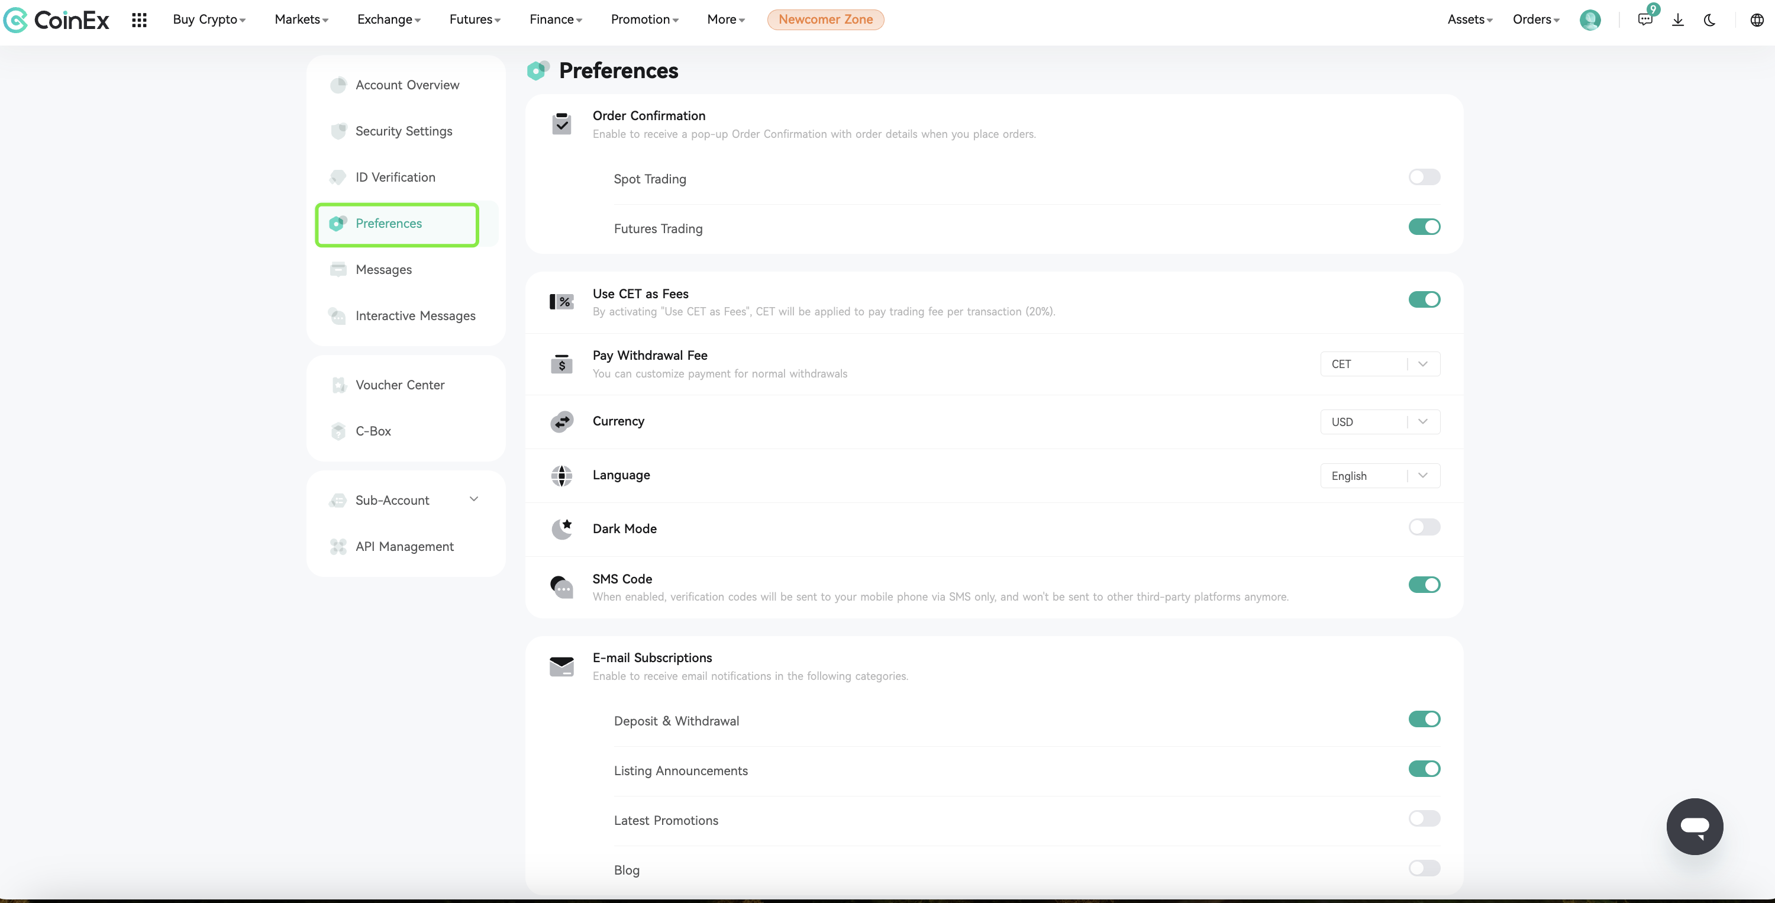
Task: Open Voucher Center link
Action: 399,385
